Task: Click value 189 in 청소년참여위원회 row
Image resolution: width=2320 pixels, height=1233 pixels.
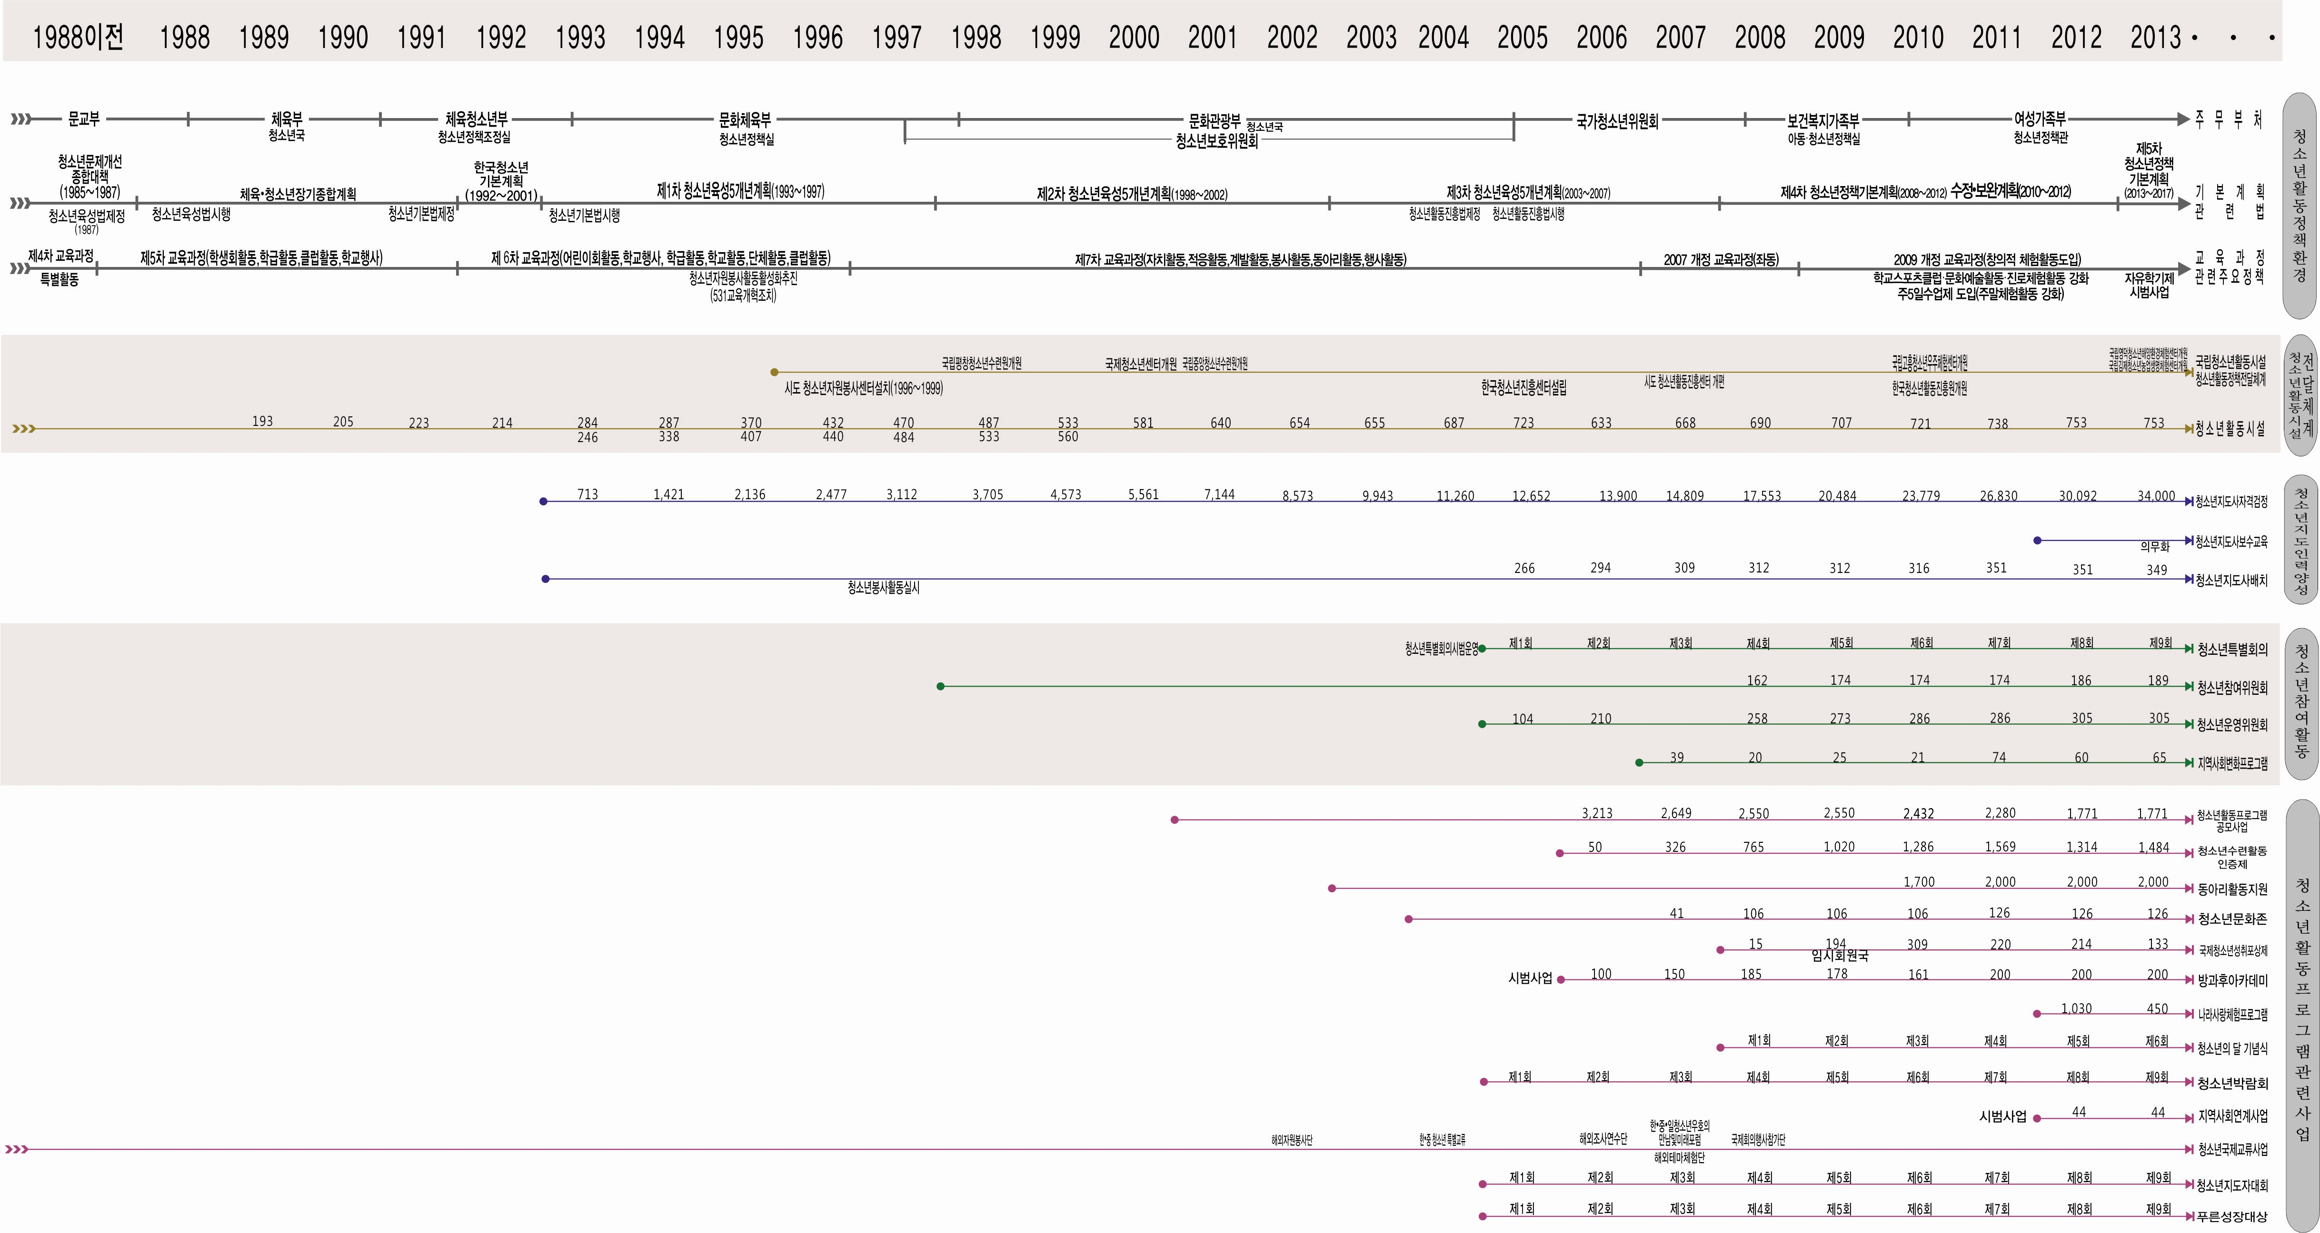Action: [x=2158, y=681]
